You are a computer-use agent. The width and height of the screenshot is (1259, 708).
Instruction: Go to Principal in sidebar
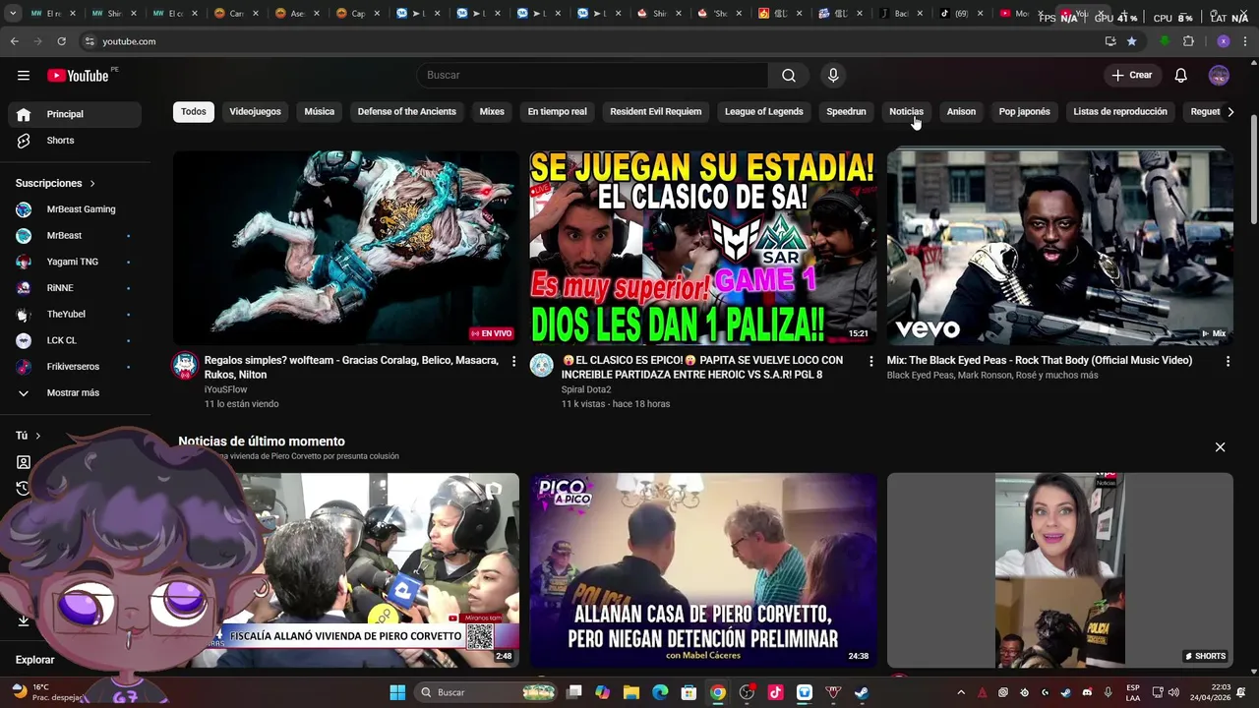(x=75, y=115)
